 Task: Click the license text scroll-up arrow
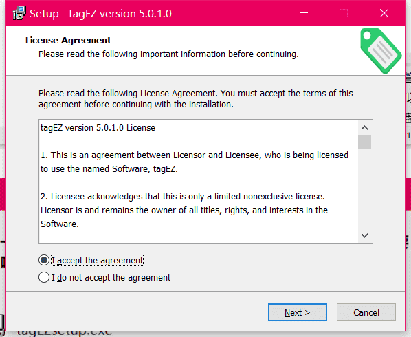click(364, 128)
